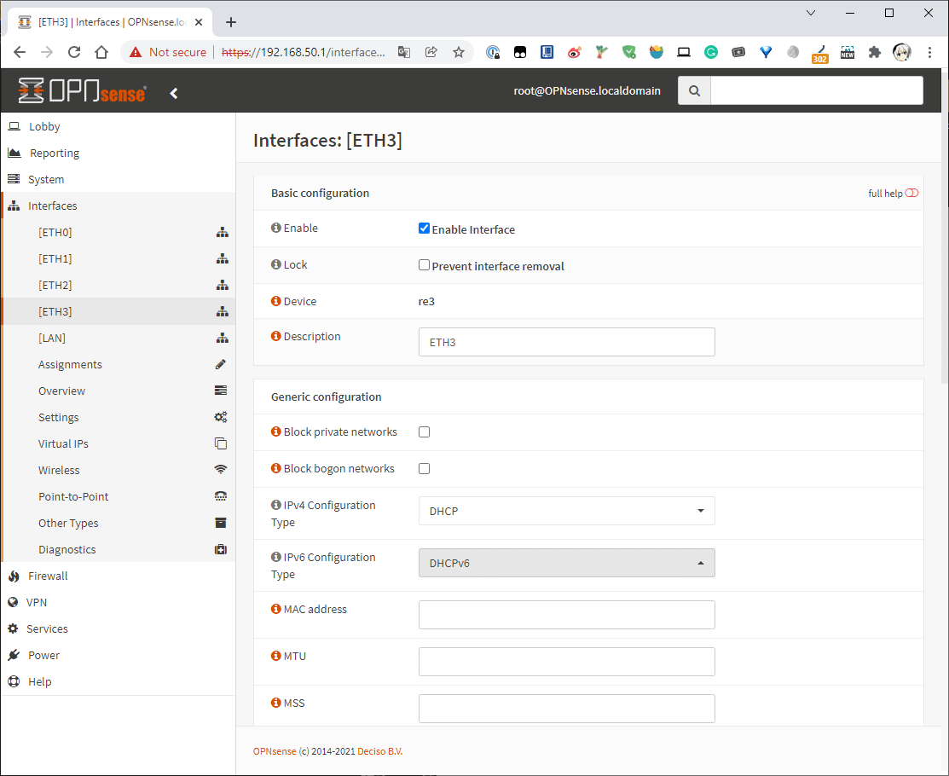Screen dimensions: 949x776
Task: Click the search magnifier icon in header
Action: coord(694,90)
